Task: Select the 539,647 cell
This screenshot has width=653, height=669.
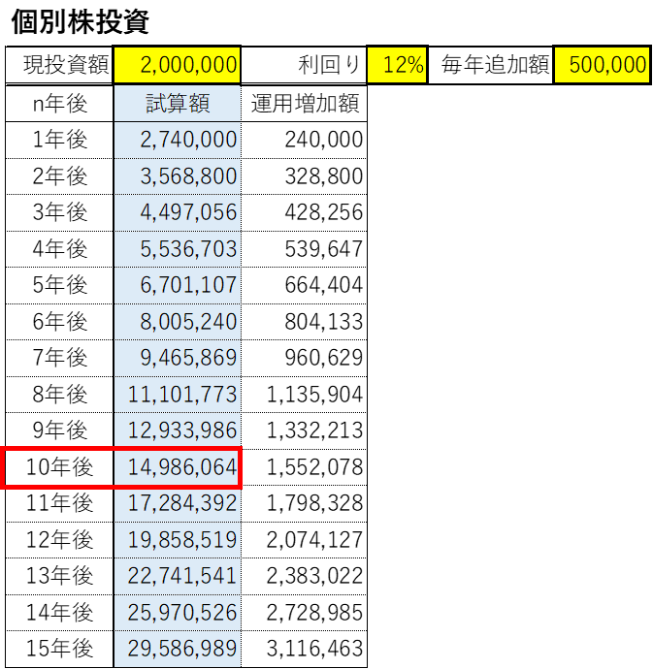Action: click(304, 249)
